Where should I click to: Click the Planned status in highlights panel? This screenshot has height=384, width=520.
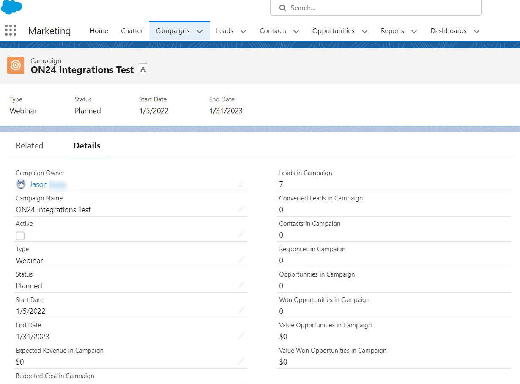[x=88, y=111]
